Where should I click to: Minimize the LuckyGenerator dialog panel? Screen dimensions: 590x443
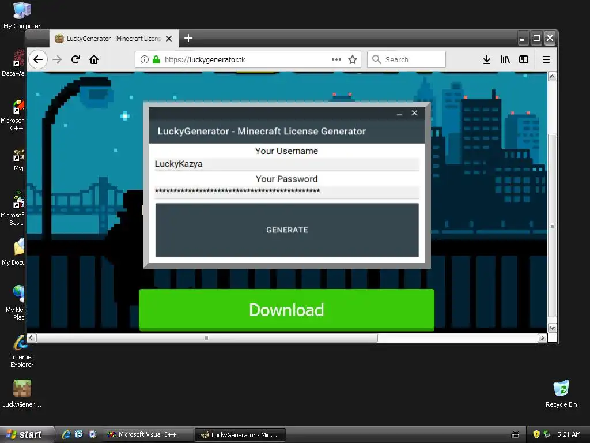[x=400, y=114]
